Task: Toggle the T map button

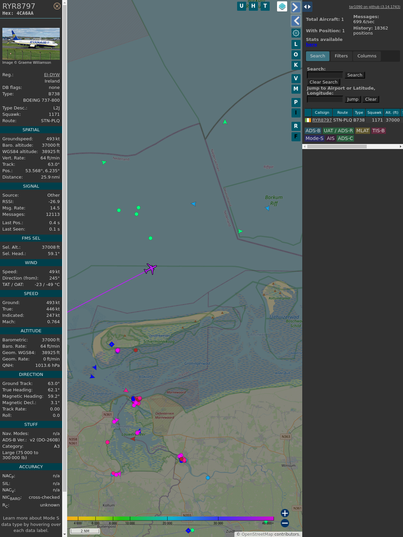Action: [265, 6]
